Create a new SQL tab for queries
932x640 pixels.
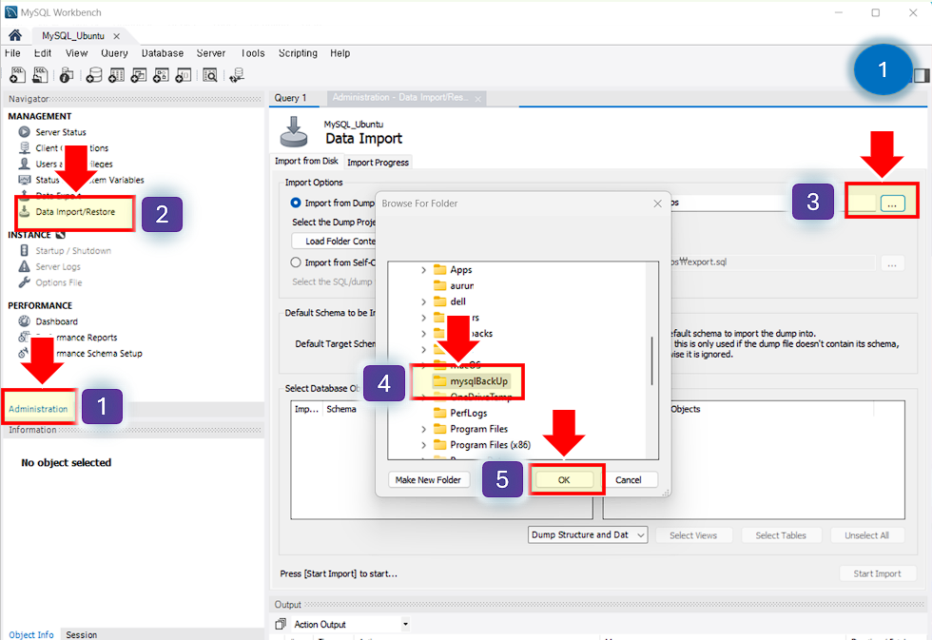click(x=17, y=75)
